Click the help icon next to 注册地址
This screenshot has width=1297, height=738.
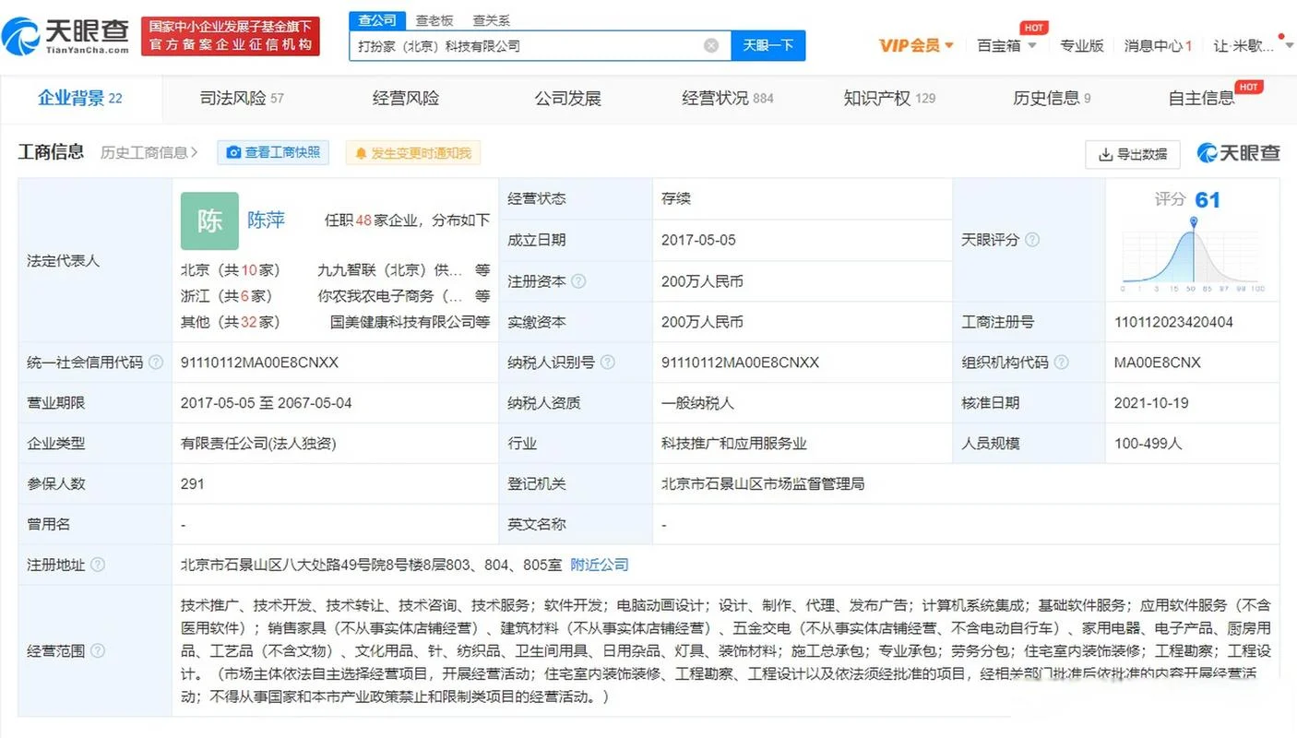pyautogui.click(x=98, y=565)
